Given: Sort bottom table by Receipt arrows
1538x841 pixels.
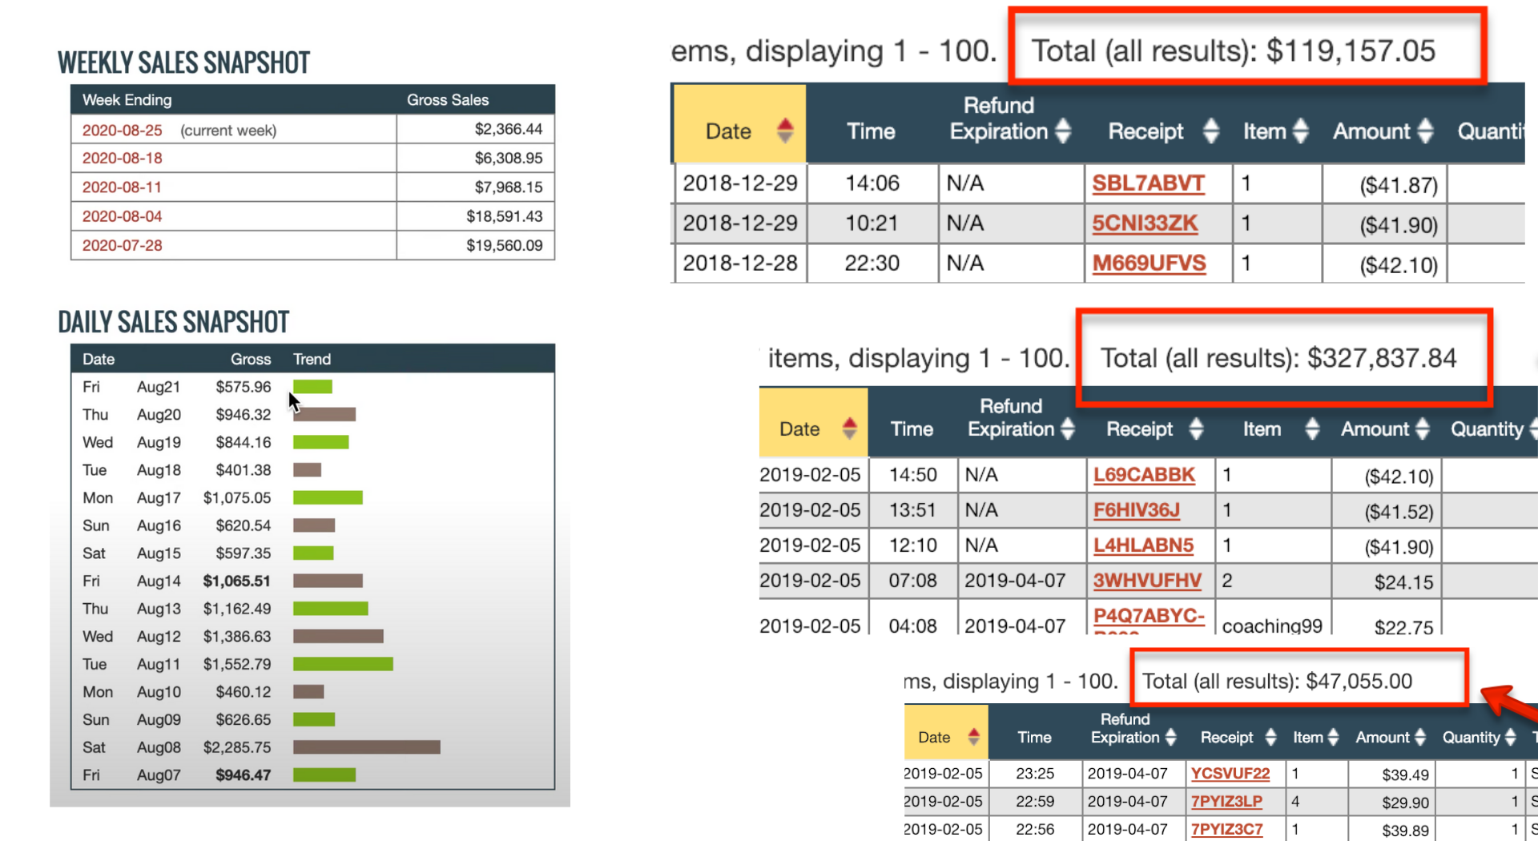Looking at the screenshot, I should [1270, 737].
